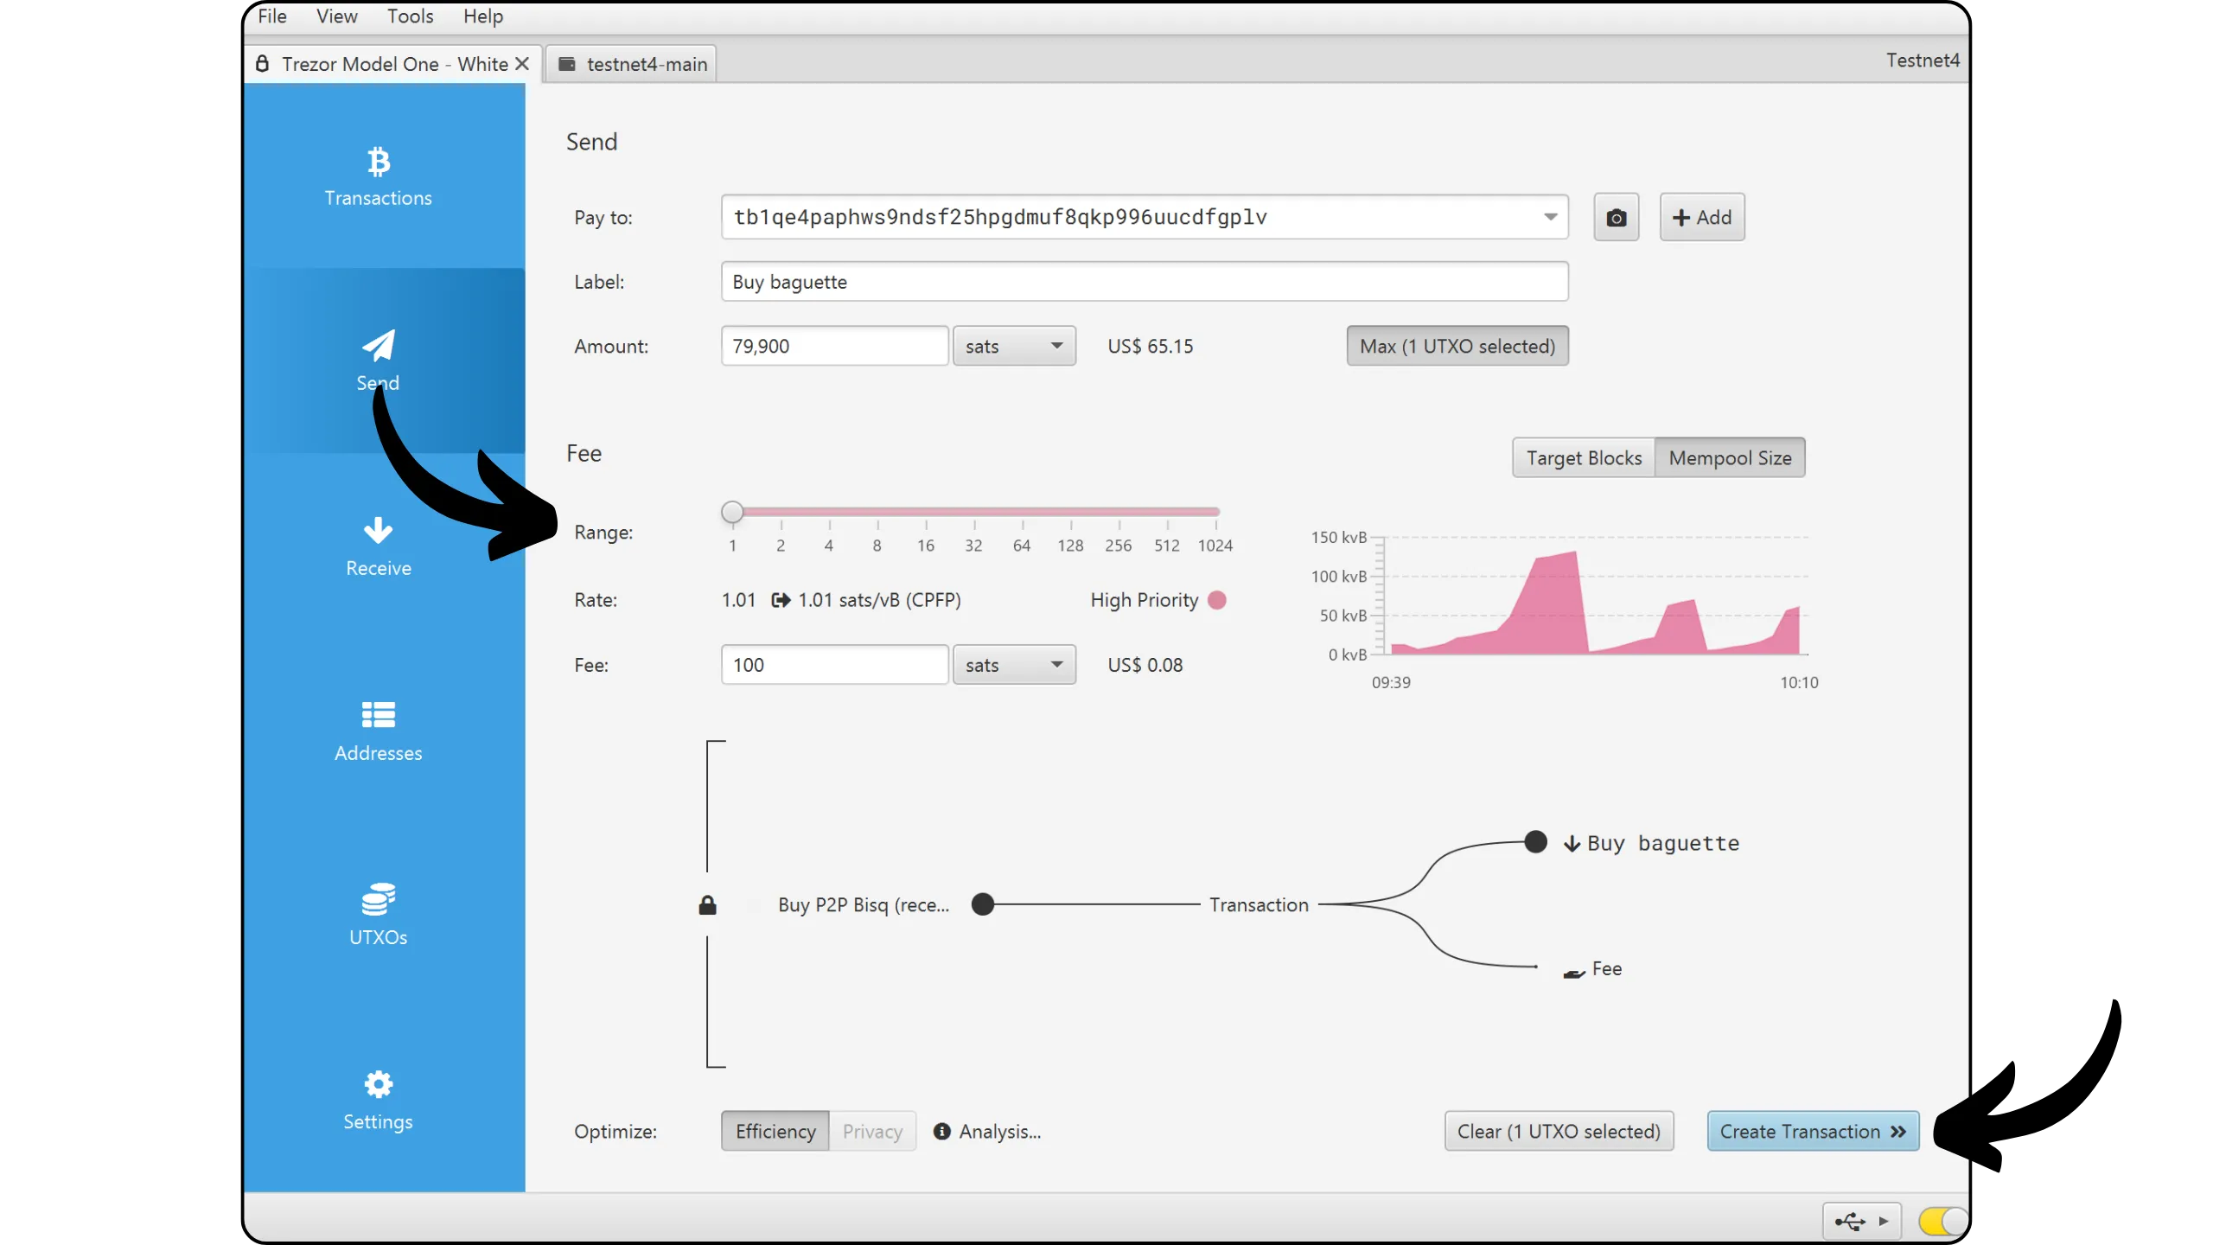Switch fee chart to Target Blocks
Screen dimensions: 2213x1245
(x=1583, y=458)
